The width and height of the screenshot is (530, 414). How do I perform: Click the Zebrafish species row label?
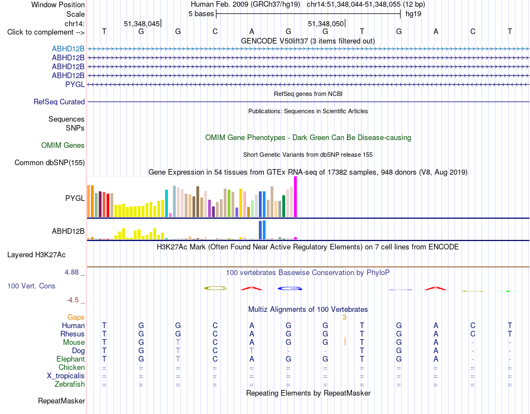click(x=70, y=384)
